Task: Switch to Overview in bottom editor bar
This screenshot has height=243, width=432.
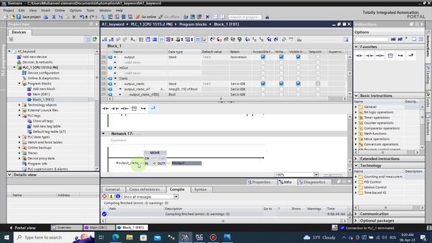Action: click(x=66, y=227)
